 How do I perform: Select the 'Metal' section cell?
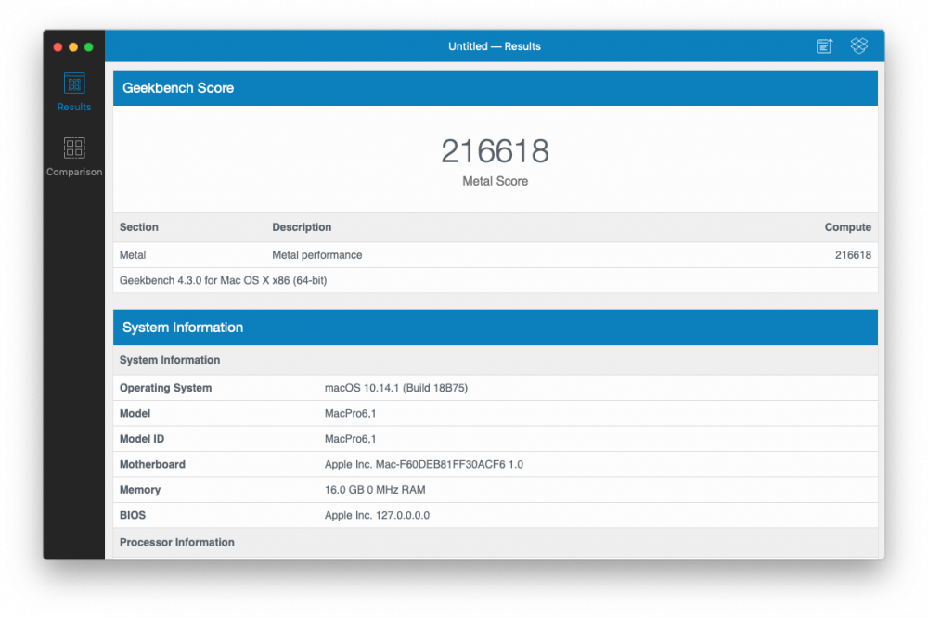coord(133,255)
